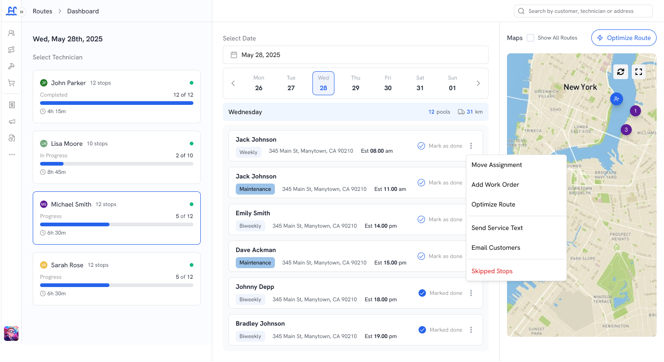Screen dimensions: 664x362
Task: Click the clock icon beside 8h 45m
Action: [x=43, y=172]
